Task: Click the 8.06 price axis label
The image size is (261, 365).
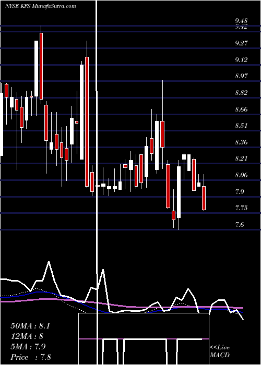Action: point(241,175)
